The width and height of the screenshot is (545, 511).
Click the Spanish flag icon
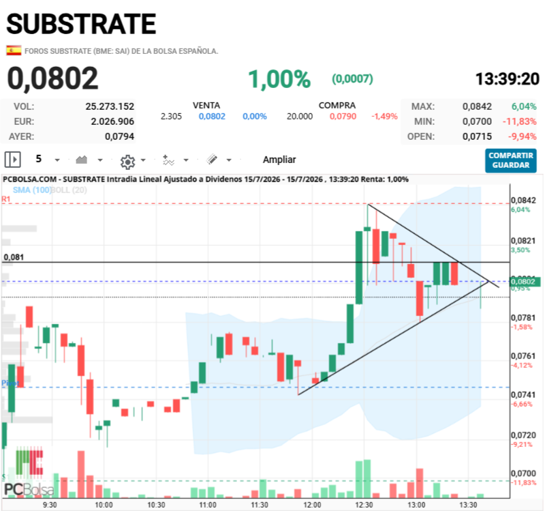tap(14, 50)
